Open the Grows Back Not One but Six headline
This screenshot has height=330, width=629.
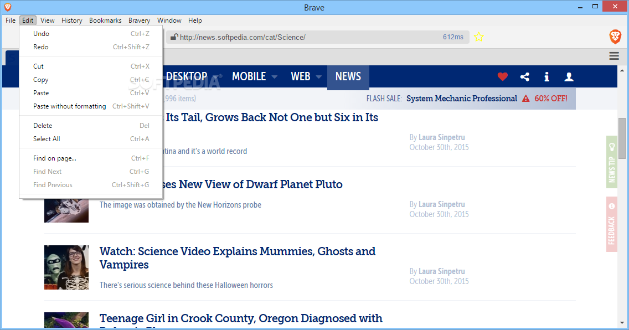pos(271,117)
